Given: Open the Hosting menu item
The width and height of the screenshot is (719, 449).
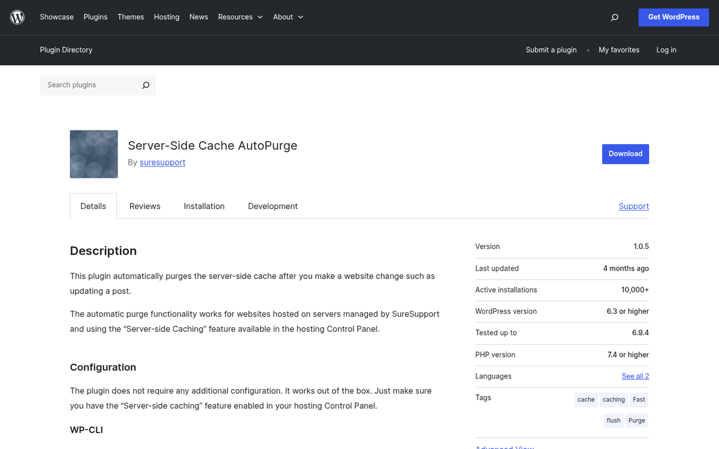Looking at the screenshot, I should pyautogui.click(x=166, y=17).
